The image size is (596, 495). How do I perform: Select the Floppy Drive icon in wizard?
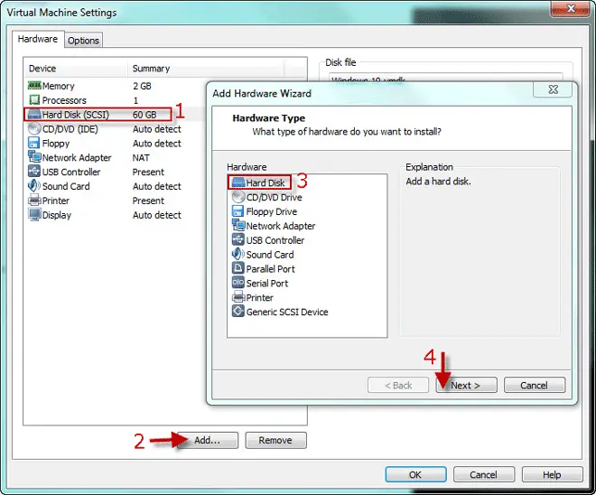pyautogui.click(x=237, y=211)
